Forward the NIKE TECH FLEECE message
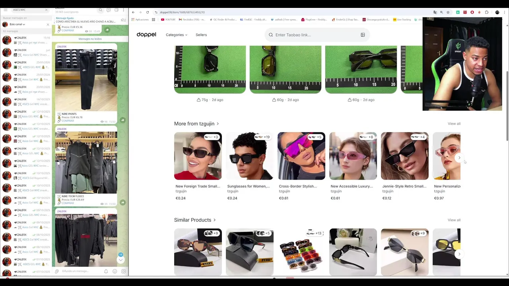Viewport: 509px width, 286px height. [x=122, y=202]
